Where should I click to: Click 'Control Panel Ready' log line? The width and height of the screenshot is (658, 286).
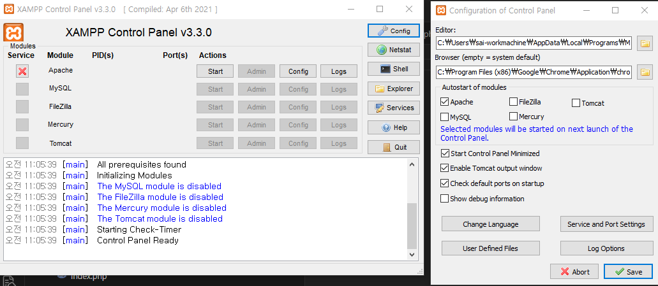pyautogui.click(x=138, y=240)
